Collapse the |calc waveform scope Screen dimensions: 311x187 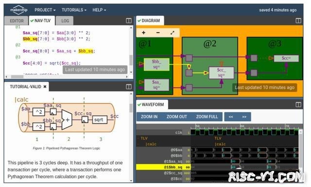tap(138, 144)
